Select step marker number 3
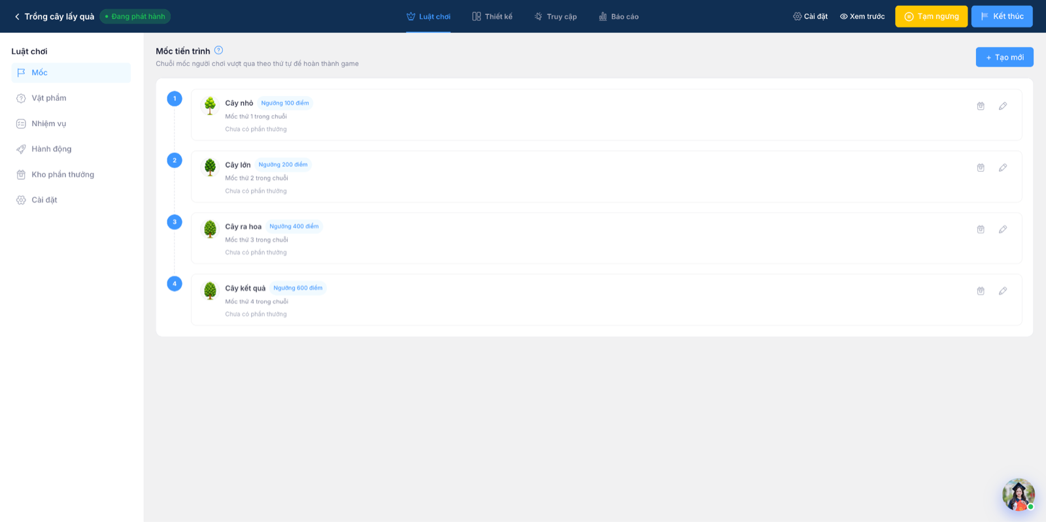1046x522 pixels. point(175,222)
